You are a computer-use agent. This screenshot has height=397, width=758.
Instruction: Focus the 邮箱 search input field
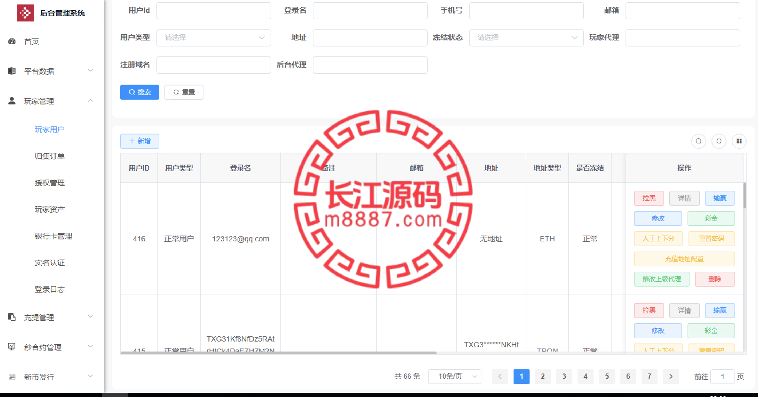pos(683,11)
